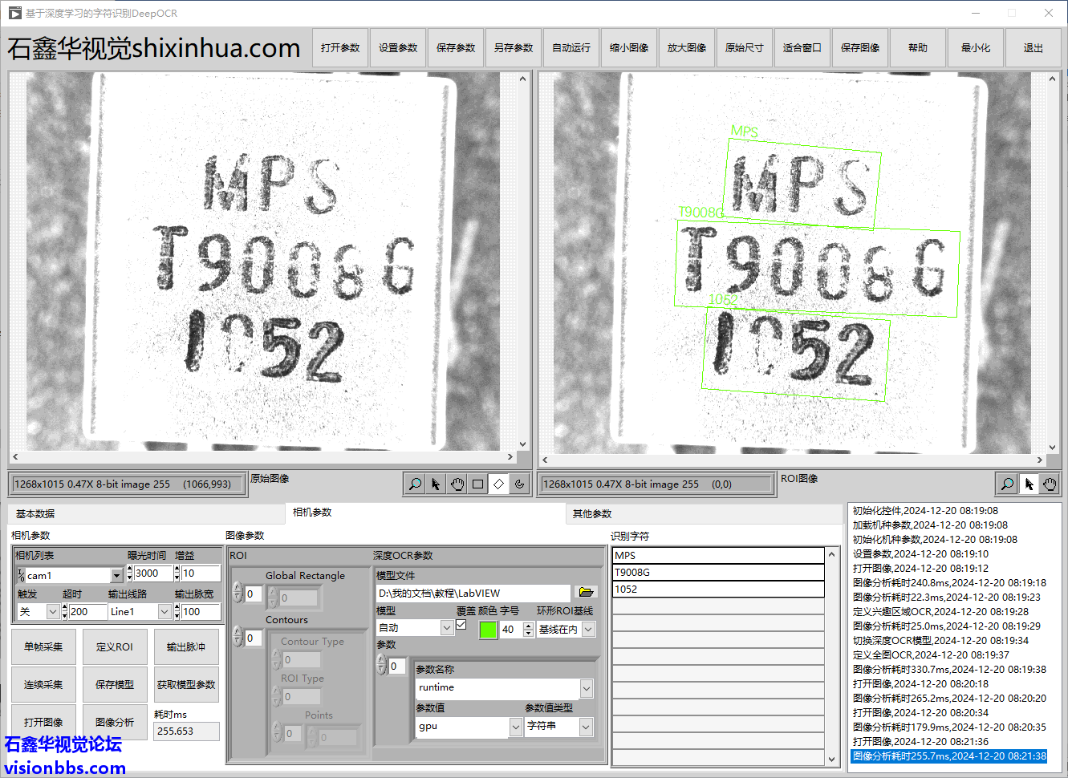Screen dimensions: 1068x778
Task: Open the 触发 trigger dropdown
Action: [x=53, y=612]
